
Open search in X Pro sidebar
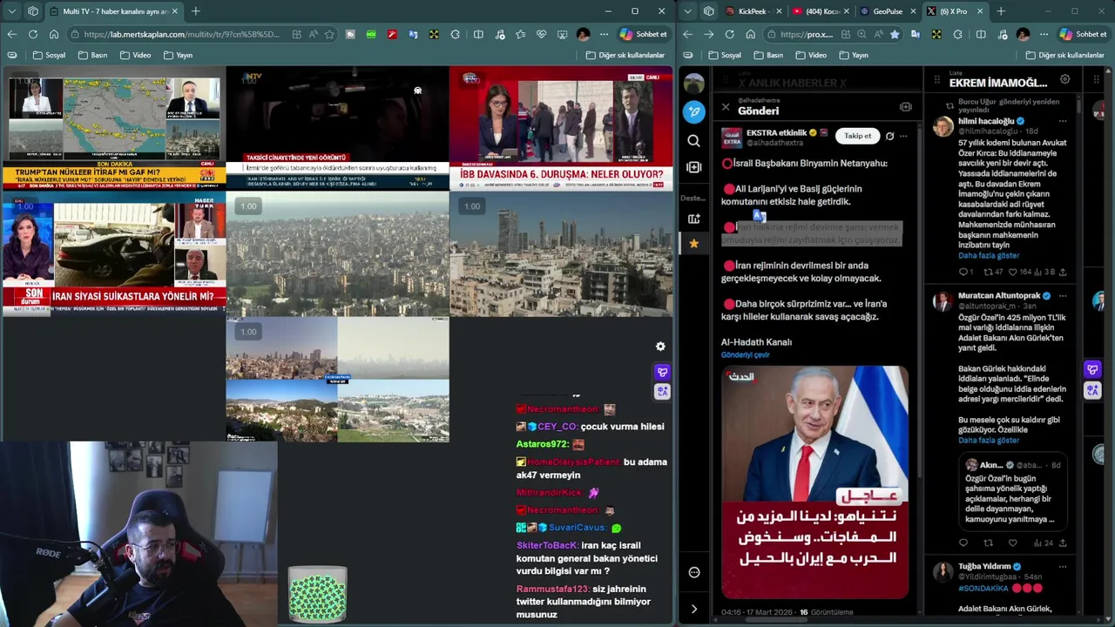tap(693, 140)
